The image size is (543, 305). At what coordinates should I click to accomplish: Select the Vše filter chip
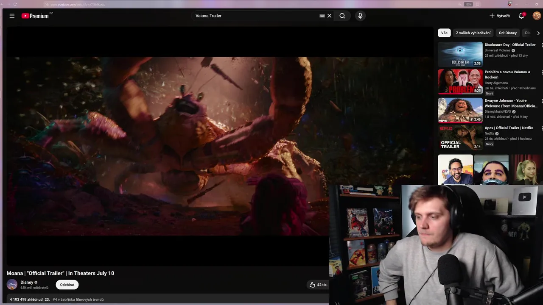coord(444,33)
